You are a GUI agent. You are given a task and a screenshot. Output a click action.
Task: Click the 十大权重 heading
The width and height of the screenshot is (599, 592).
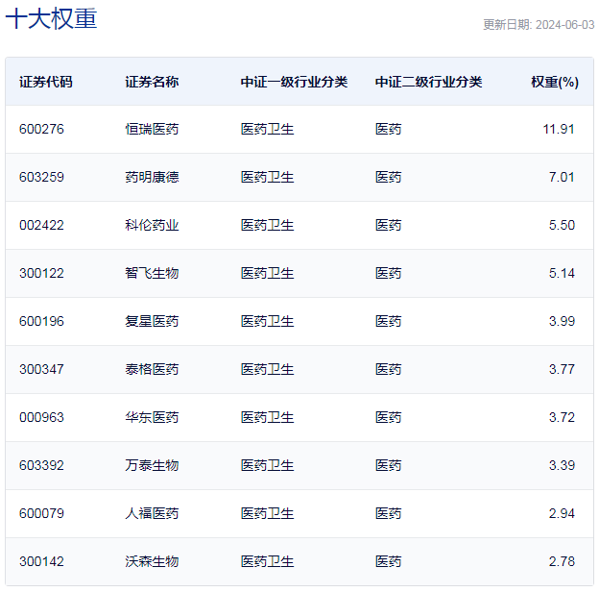pyautogui.click(x=51, y=18)
